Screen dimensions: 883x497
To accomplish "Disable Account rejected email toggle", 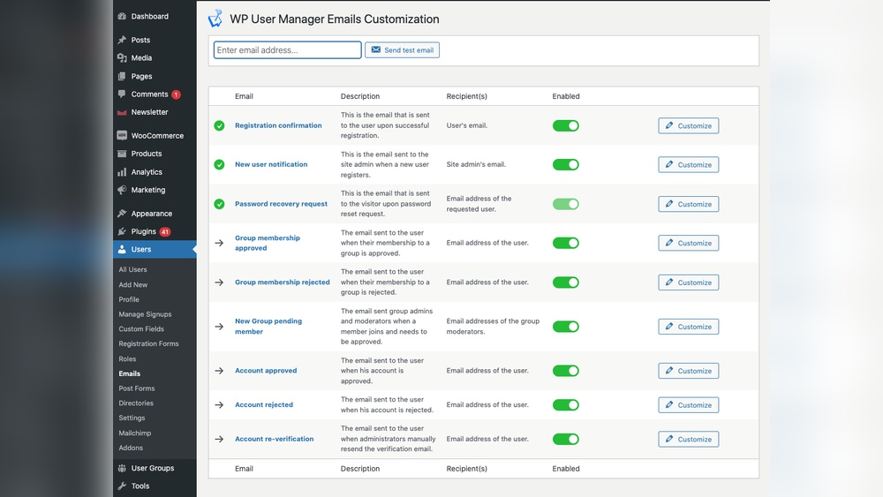I will (565, 404).
